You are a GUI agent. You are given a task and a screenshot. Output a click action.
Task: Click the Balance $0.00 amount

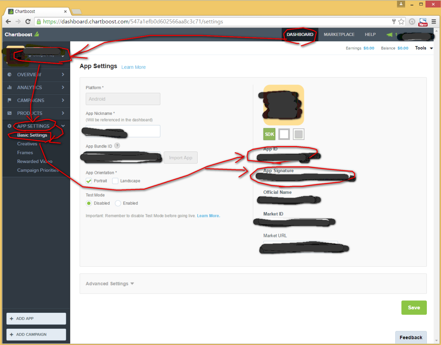point(403,48)
